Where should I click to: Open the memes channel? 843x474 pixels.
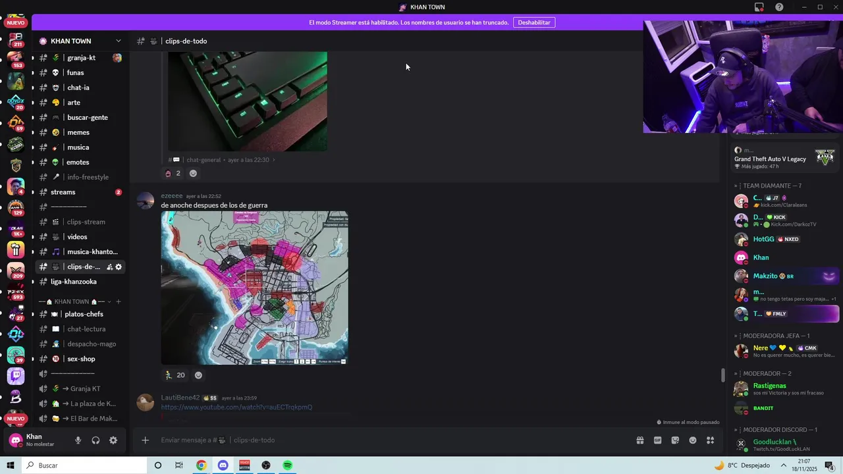tap(80, 132)
